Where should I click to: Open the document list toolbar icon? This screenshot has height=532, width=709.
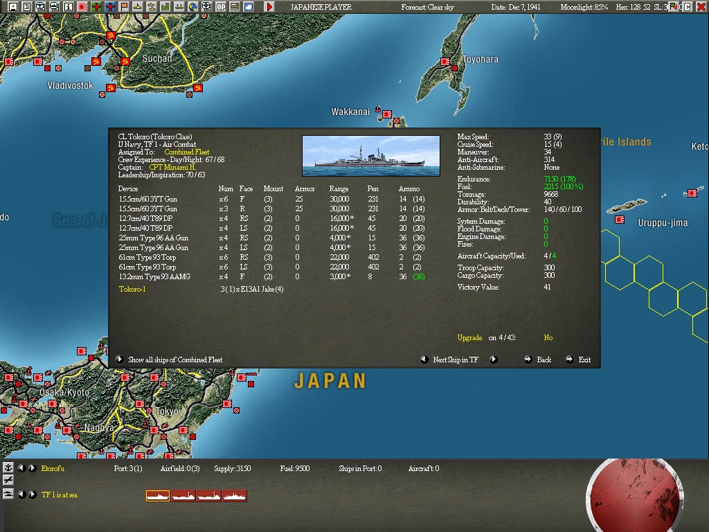coord(27,6)
